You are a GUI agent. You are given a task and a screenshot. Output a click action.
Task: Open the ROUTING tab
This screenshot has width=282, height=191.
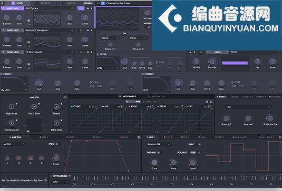pos(43,3)
